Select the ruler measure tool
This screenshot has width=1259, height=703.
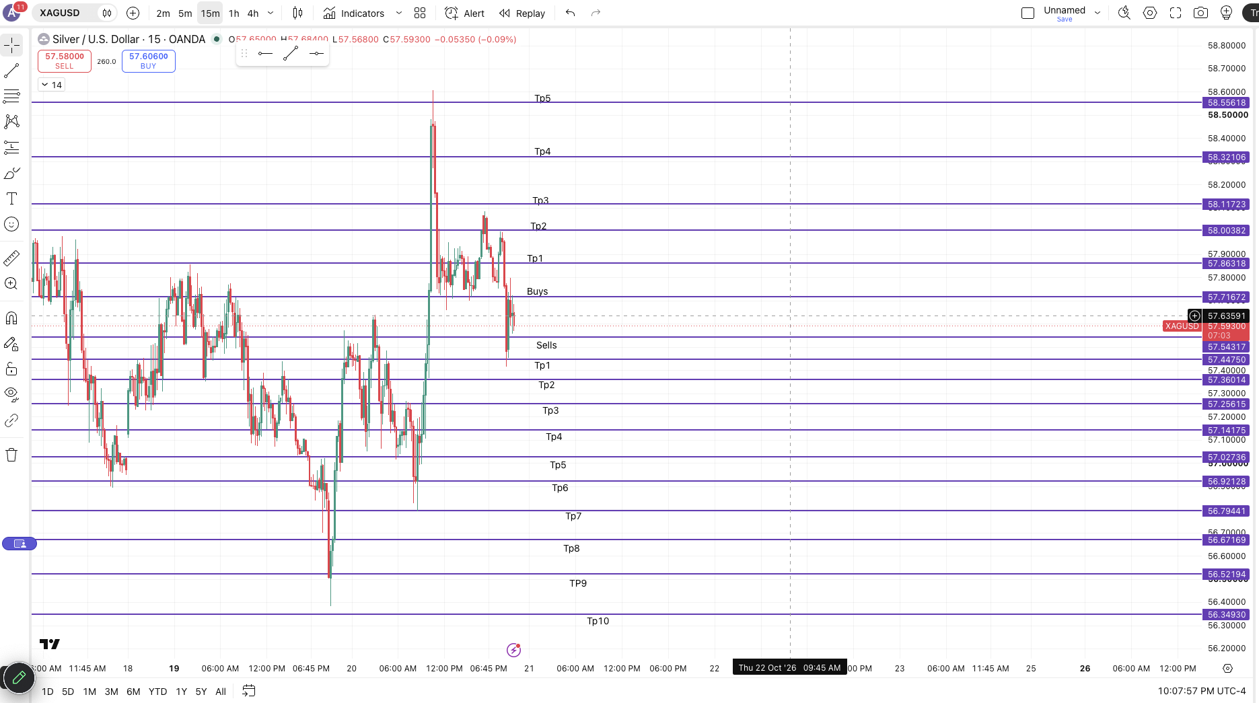coord(12,258)
